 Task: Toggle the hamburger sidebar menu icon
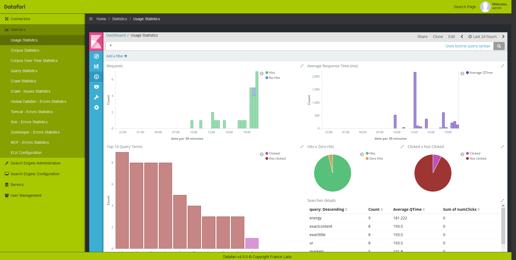(x=91, y=19)
